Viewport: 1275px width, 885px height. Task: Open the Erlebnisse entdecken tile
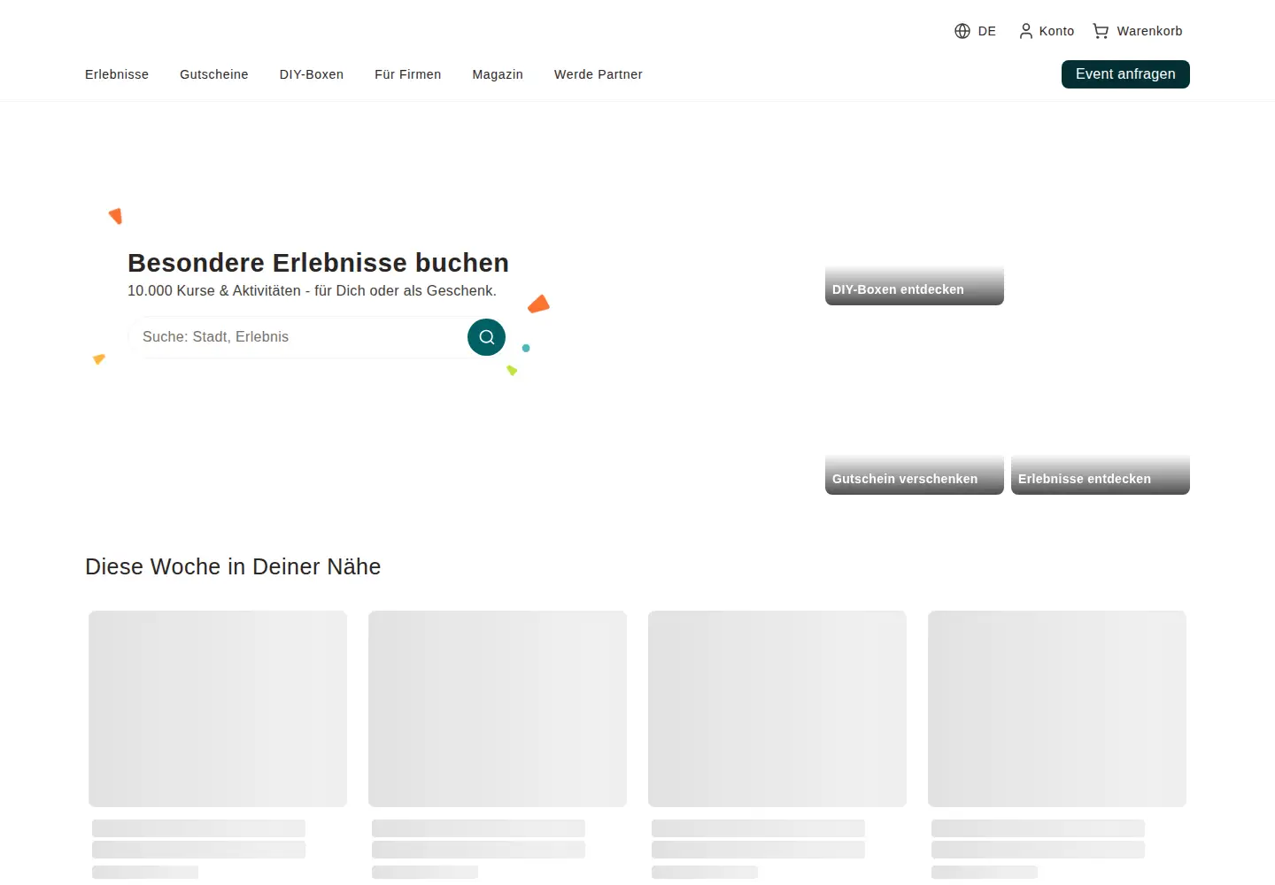pyautogui.click(x=1101, y=405)
